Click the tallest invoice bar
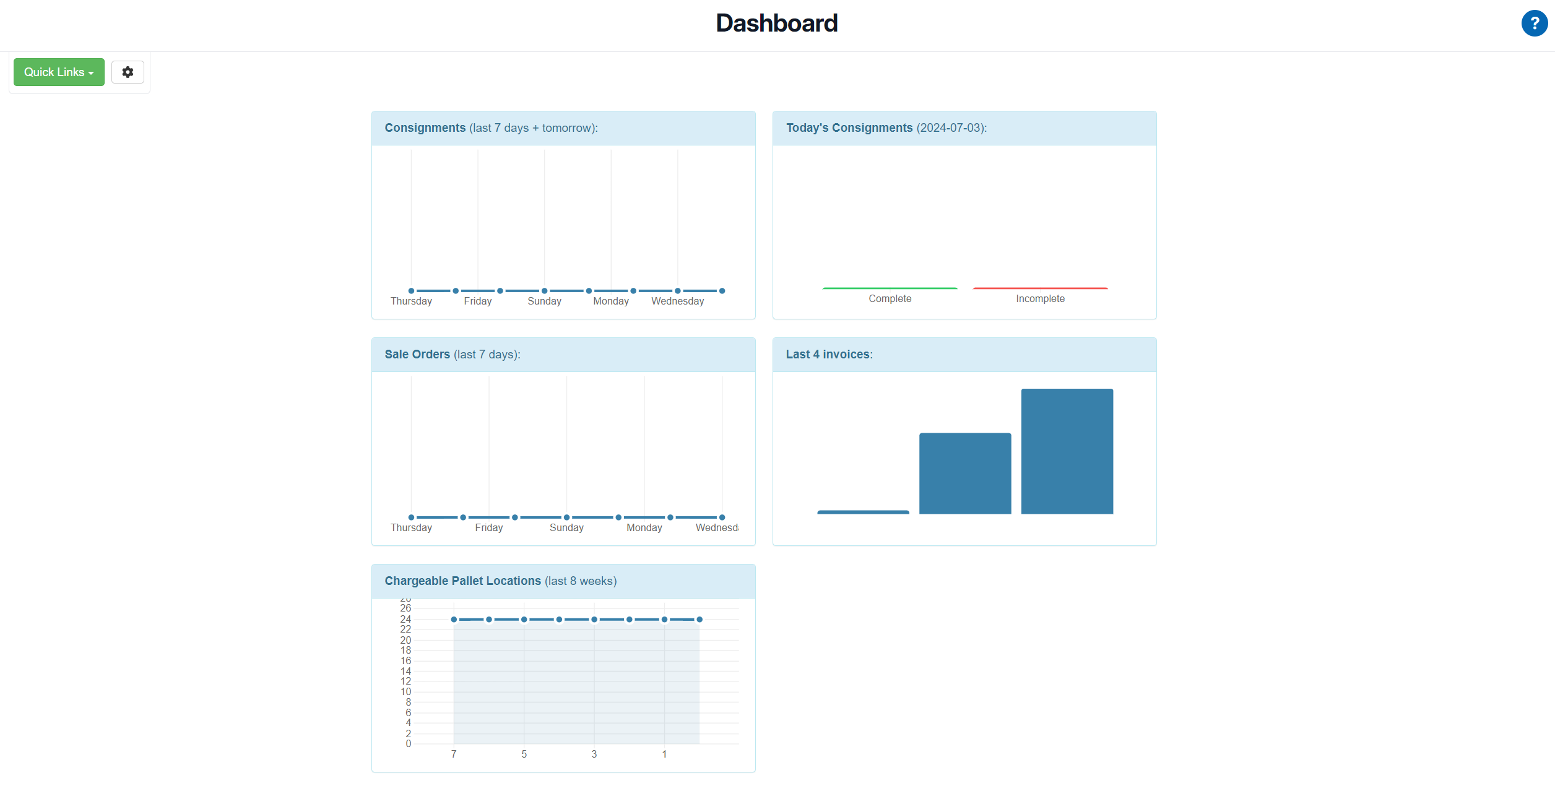Viewport: 1555px width, 796px height. 1067,451
